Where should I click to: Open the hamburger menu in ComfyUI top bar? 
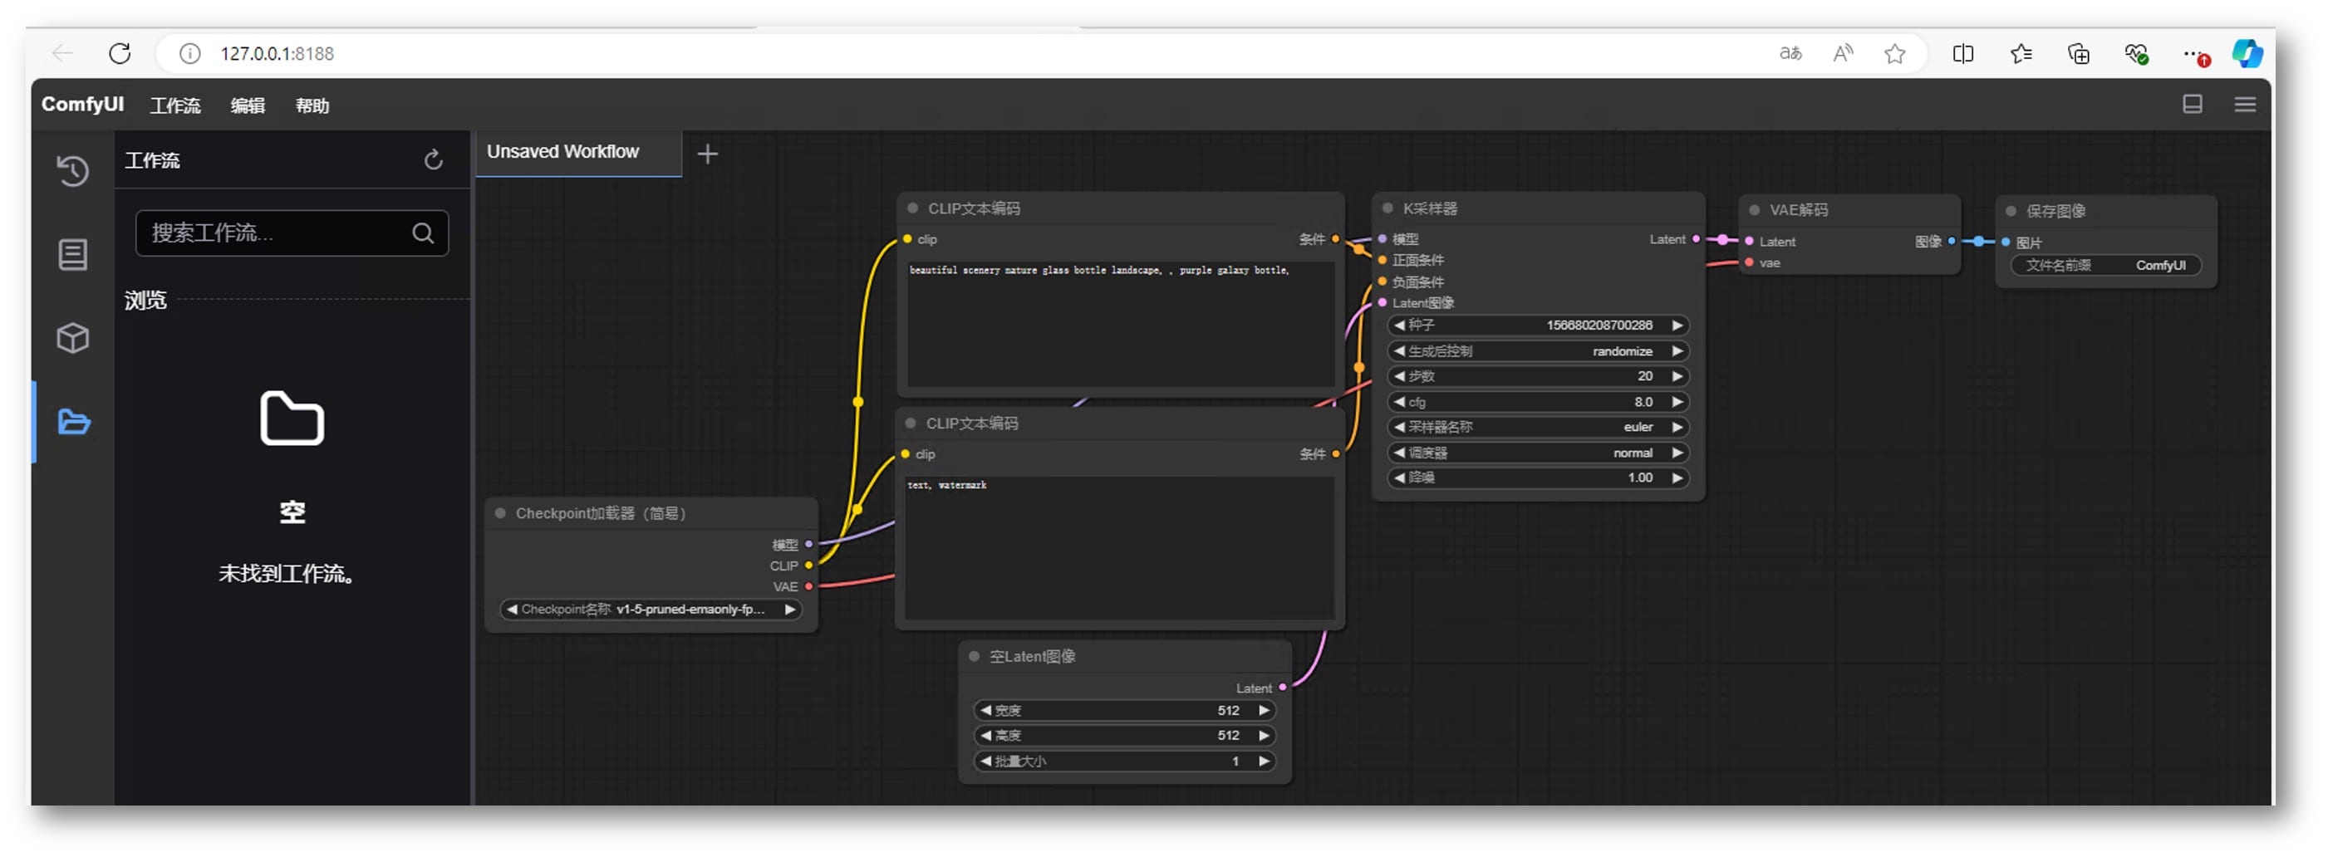[x=2245, y=104]
